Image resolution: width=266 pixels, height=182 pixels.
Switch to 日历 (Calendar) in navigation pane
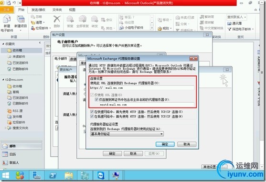(9, 154)
